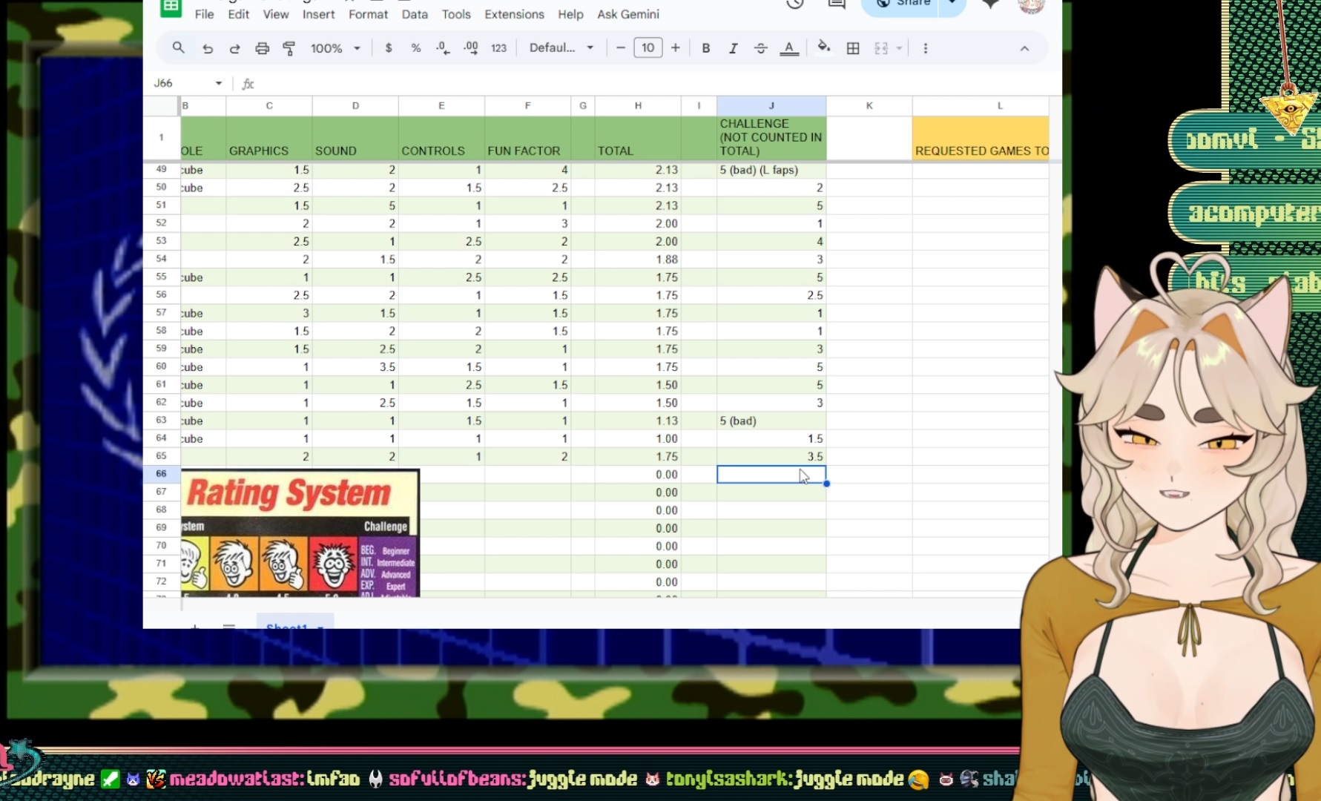The height and width of the screenshot is (801, 1321).
Task: Click the fill color paint bucket
Action: tap(823, 47)
